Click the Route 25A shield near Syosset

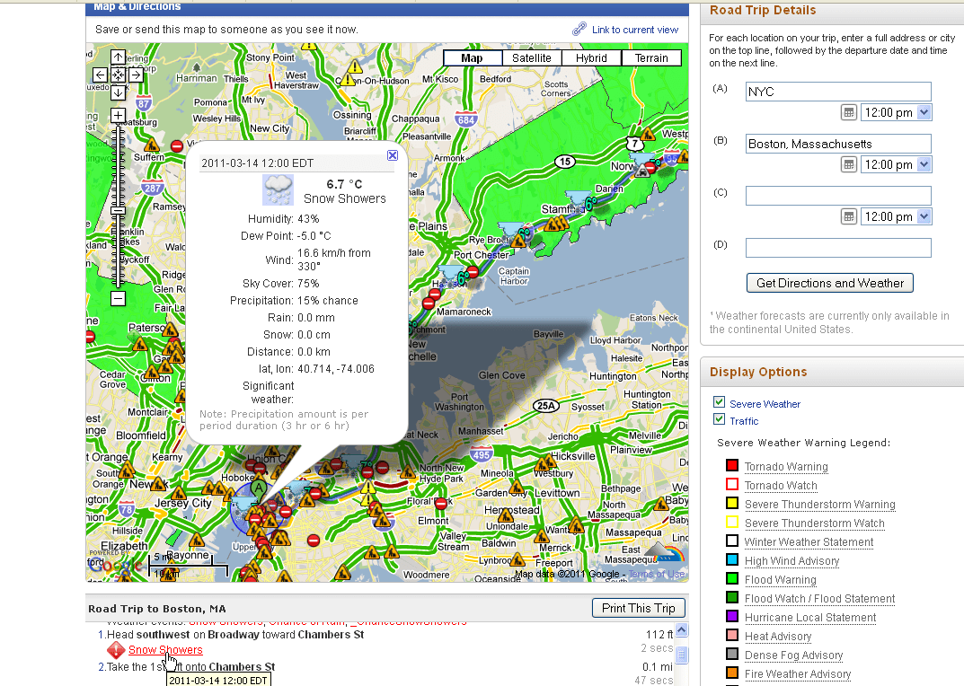click(546, 406)
